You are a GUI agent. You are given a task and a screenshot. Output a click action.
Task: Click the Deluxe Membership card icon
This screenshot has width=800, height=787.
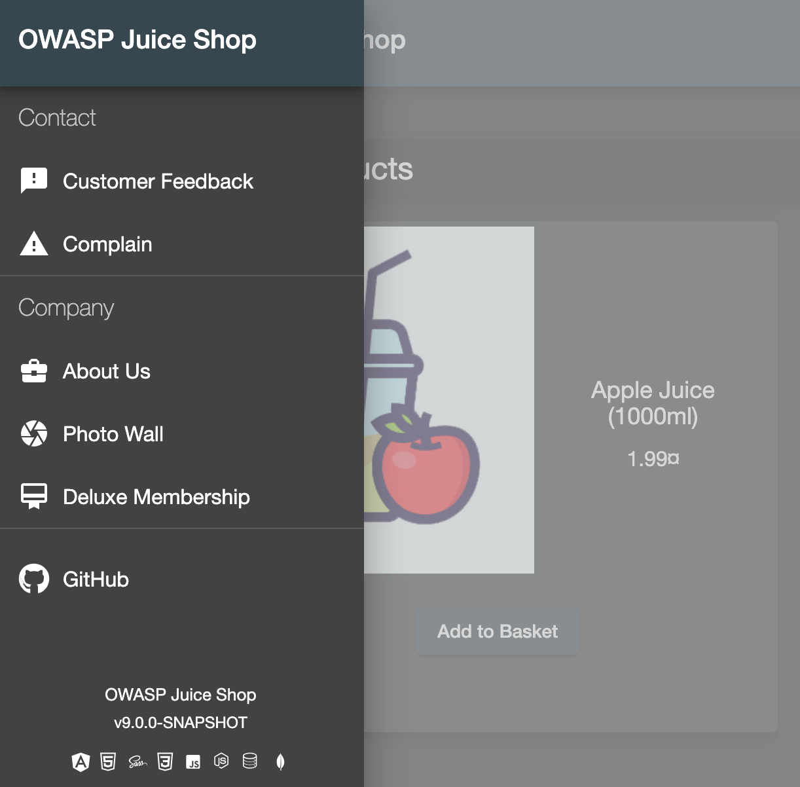(x=34, y=496)
